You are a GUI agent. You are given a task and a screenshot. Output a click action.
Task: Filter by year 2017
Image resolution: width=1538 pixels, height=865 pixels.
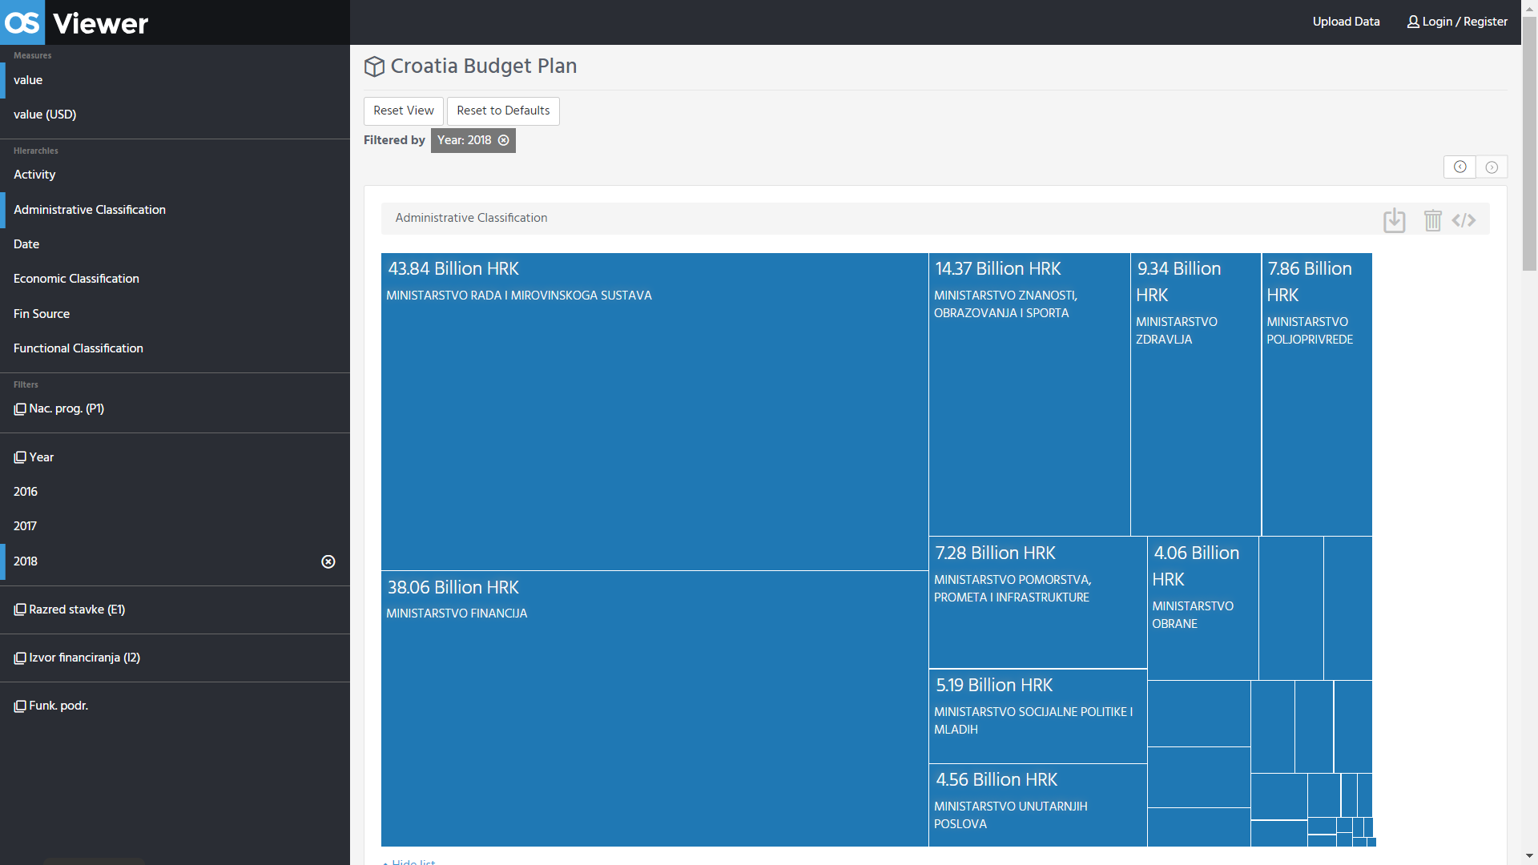tap(175, 526)
